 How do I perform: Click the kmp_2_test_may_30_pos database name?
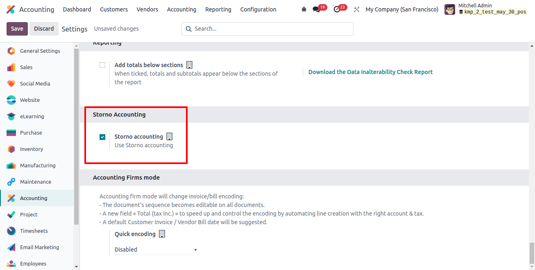[x=495, y=12]
